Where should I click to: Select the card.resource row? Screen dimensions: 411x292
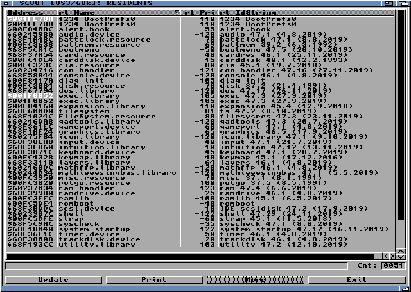point(200,55)
